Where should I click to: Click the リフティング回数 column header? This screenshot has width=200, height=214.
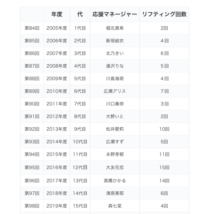click(x=164, y=14)
